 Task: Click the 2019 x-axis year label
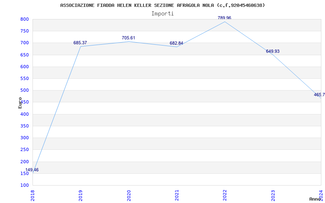pos(80,195)
